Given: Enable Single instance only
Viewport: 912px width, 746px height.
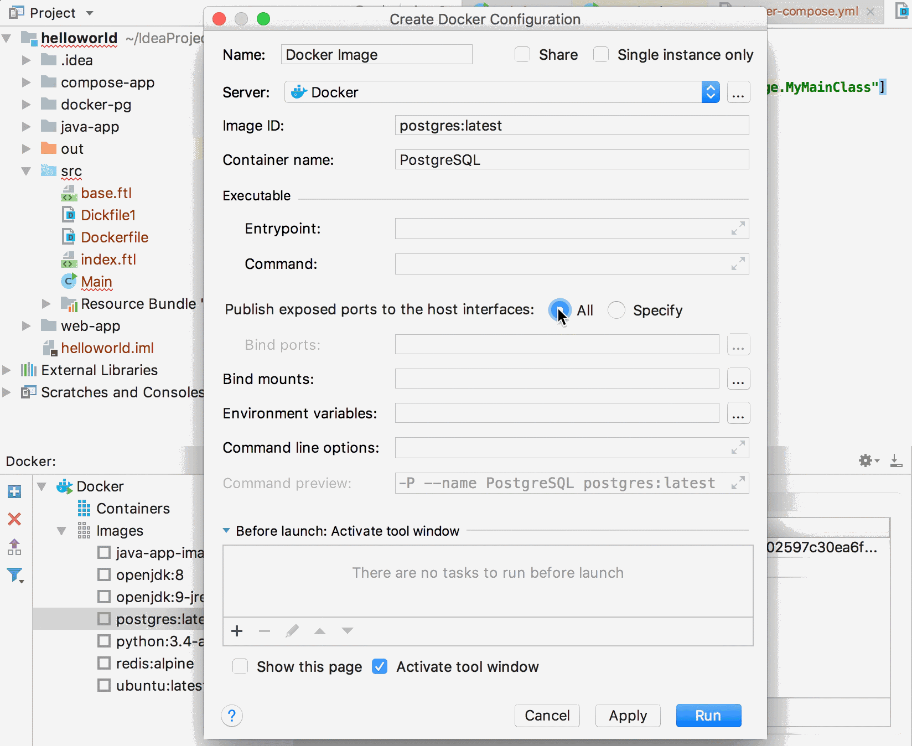Looking at the screenshot, I should tap(601, 54).
